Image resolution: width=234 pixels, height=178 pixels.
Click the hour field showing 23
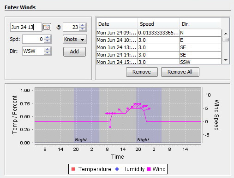coord(71,27)
